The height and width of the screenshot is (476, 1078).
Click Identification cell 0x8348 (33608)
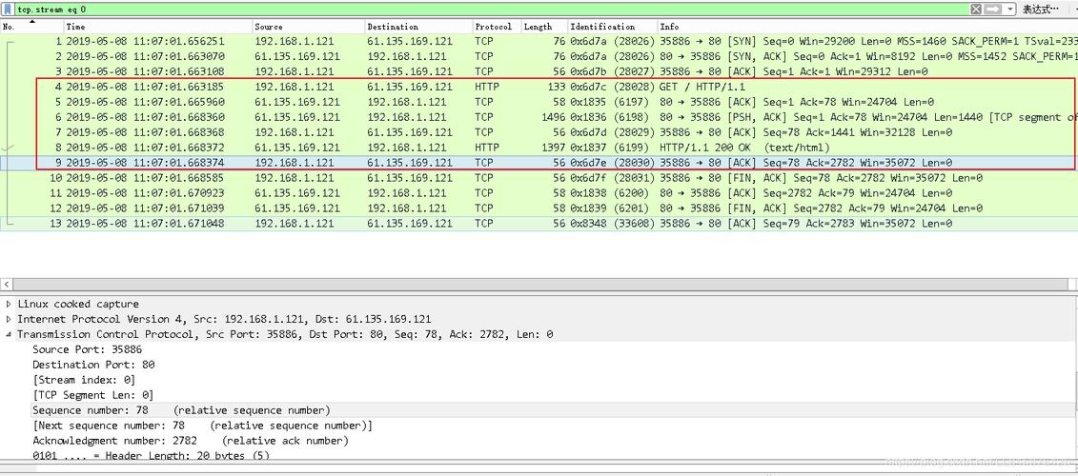[x=612, y=223]
